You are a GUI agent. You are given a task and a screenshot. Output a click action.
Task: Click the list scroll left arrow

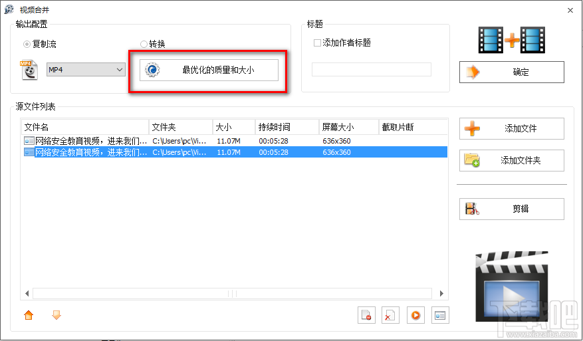(27, 293)
